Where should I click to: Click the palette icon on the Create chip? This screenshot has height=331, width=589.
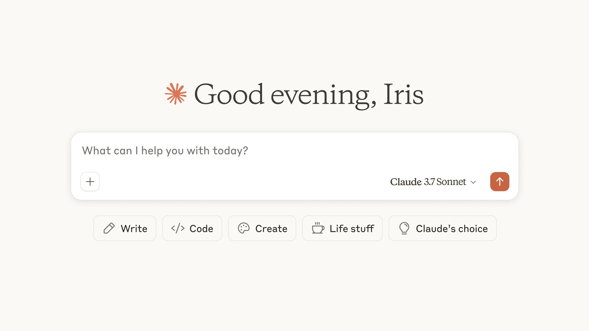pos(244,228)
